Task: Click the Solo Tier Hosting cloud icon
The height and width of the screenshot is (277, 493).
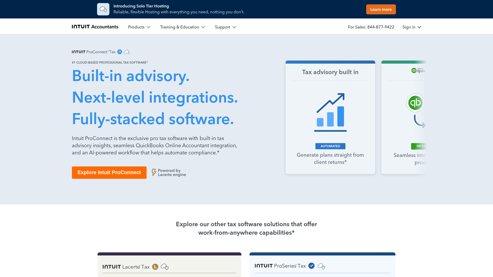Action: click(x=103, y=9)
